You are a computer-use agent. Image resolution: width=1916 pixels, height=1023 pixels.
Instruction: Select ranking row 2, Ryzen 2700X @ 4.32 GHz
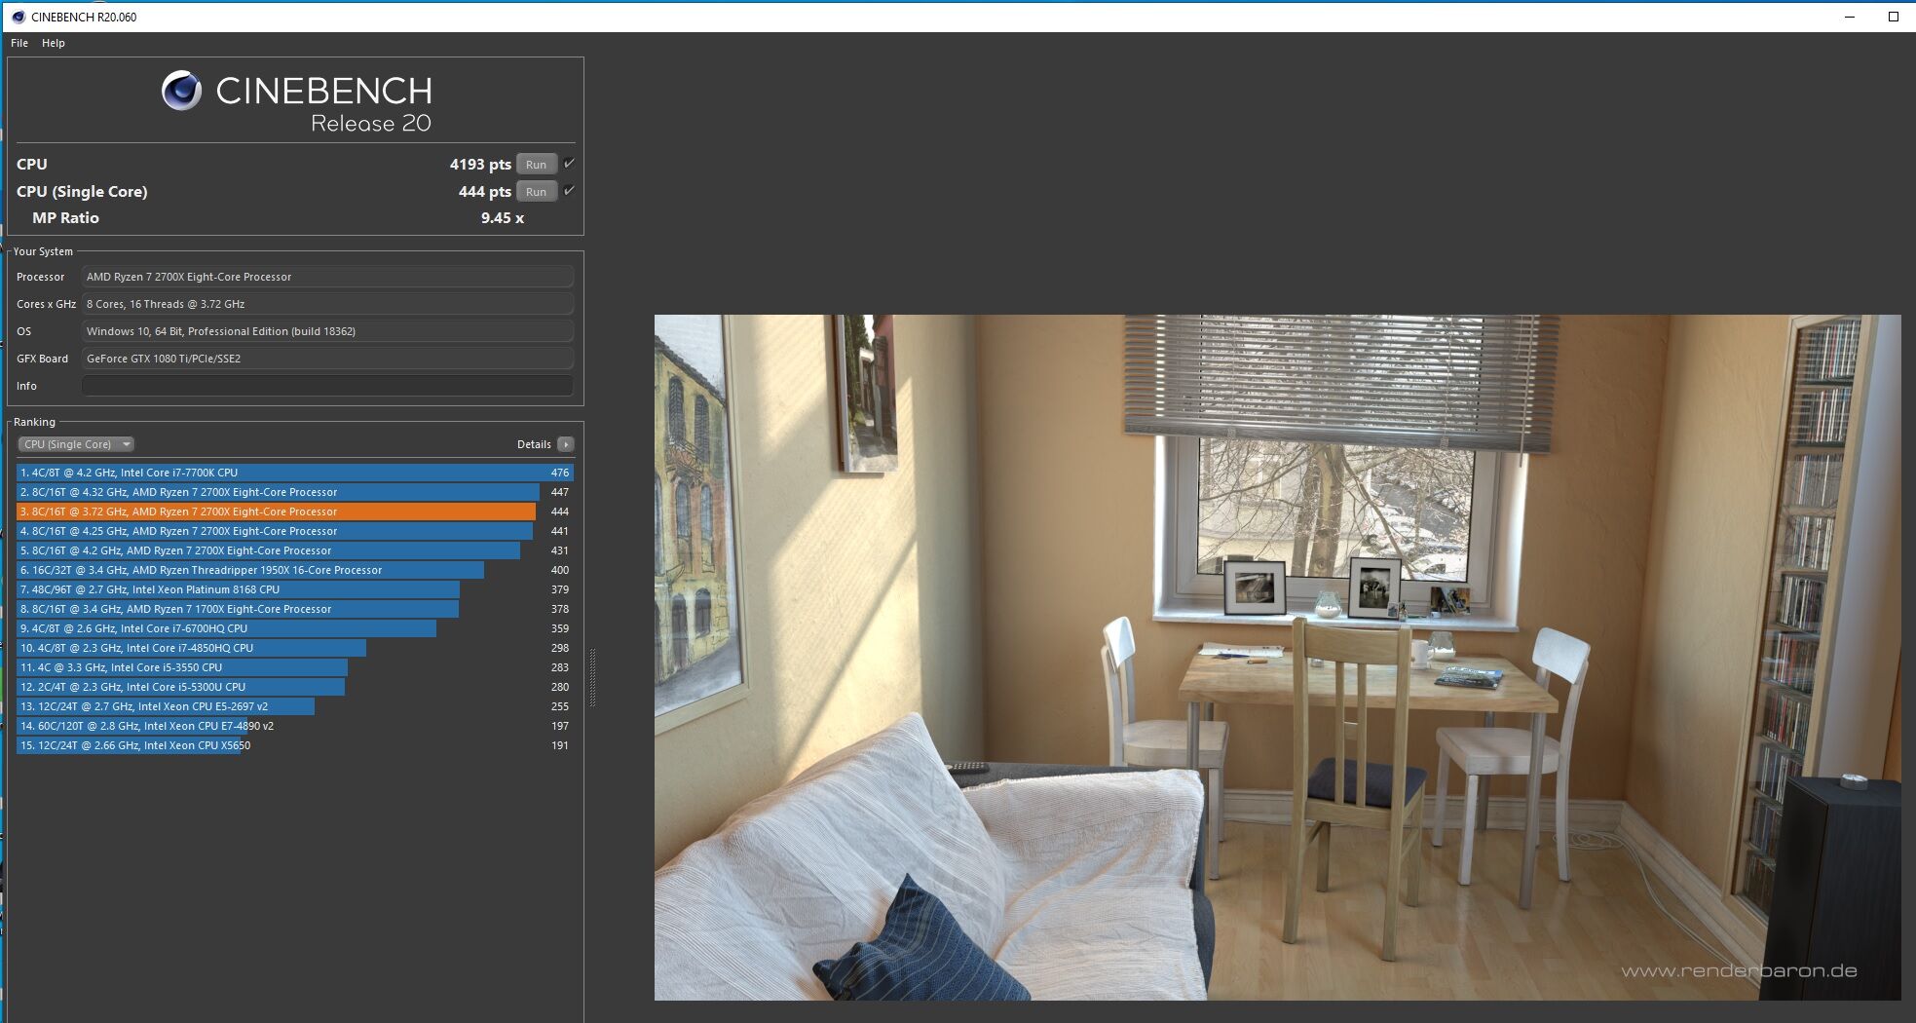(x=294, y=492)
